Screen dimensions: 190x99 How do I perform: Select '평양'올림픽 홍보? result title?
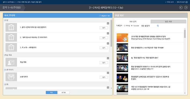145,58
